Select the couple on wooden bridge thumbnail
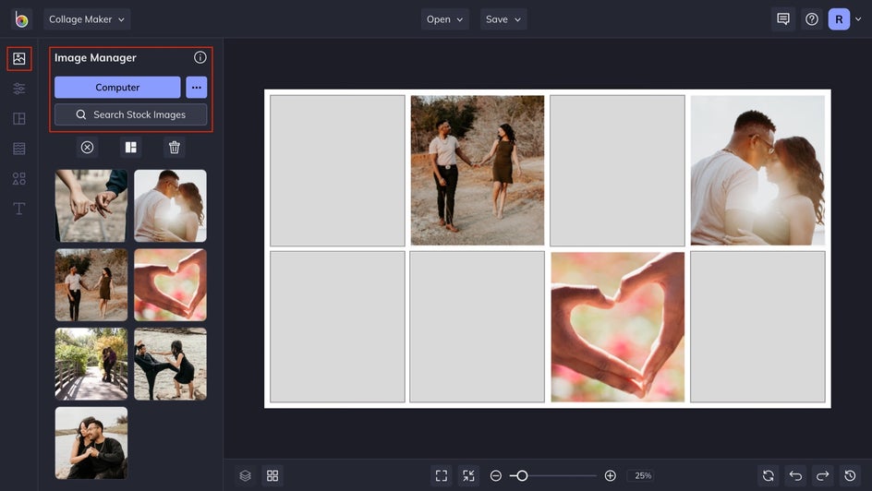Viewport: 872px width, 491px height. pyautogui.click(x=91, y=364)
